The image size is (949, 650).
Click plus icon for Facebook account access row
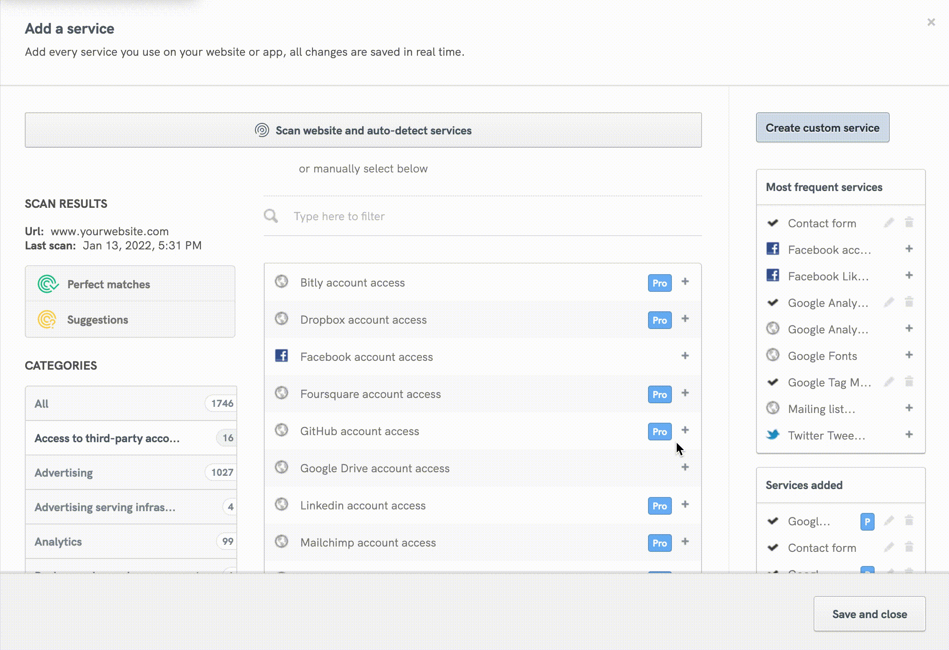point(685,356)
